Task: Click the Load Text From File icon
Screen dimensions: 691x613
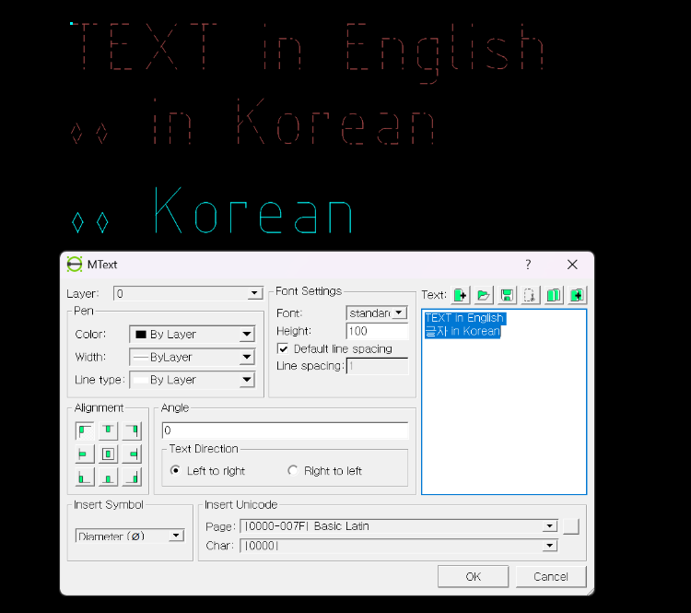Action: pos(484,295)
